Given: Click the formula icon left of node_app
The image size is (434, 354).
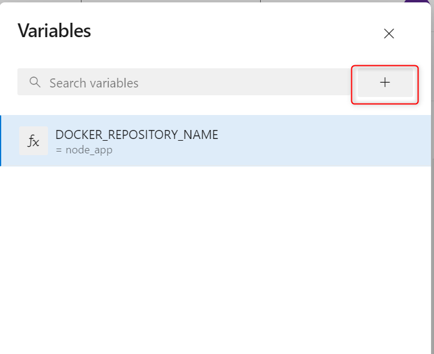Looking at the screenshot, I should pyautogui.click(x=34, y=141).
